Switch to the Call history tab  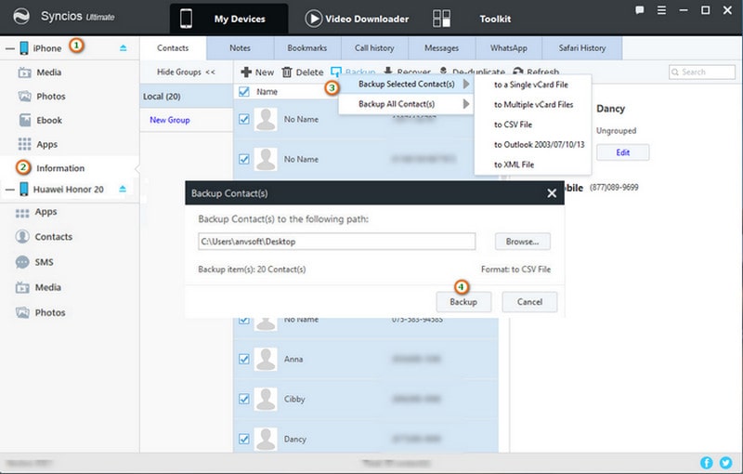click(374, 48)
